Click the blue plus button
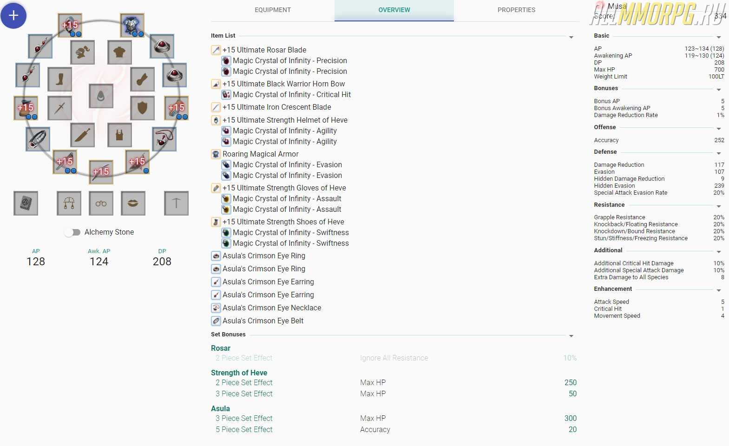Image resolution: width=729 pixels, height=446 pixels. click(13, 15)
